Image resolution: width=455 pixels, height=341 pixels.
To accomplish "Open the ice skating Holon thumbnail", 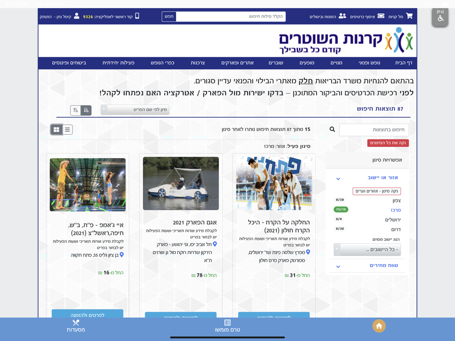I will point(274,184).
